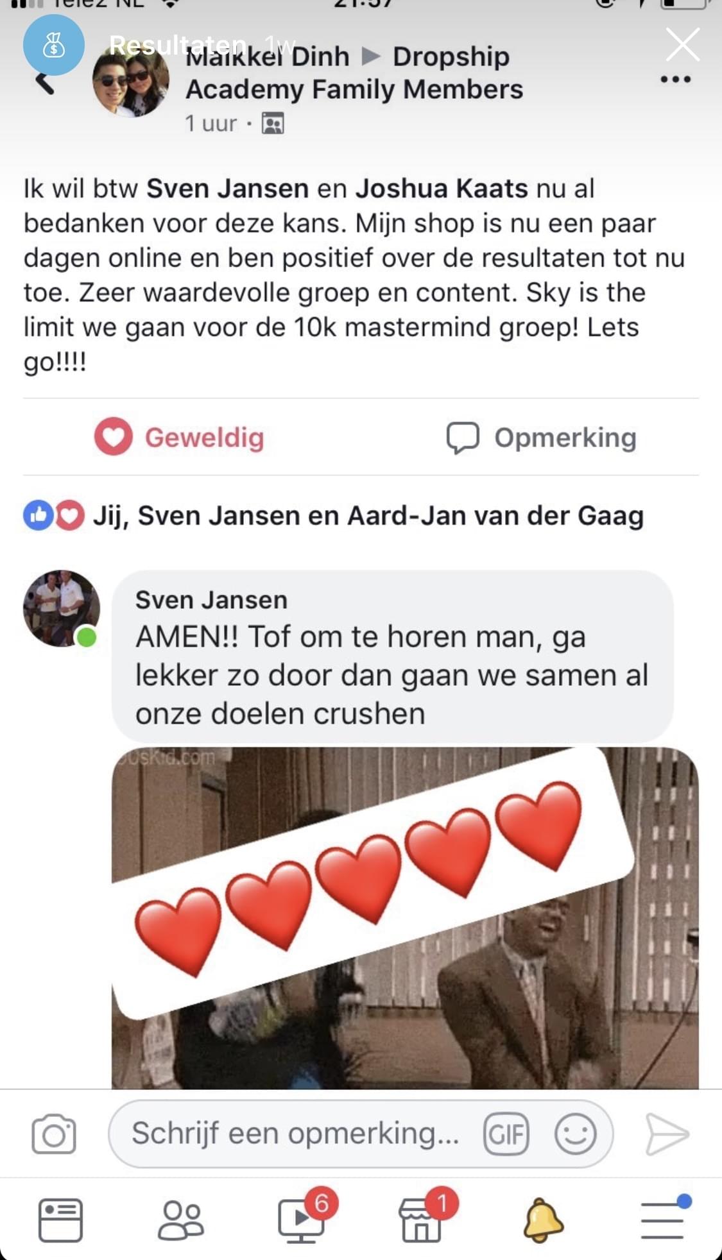
Task: Open the GIF picker in comment box
Action: pos(506,1134)
